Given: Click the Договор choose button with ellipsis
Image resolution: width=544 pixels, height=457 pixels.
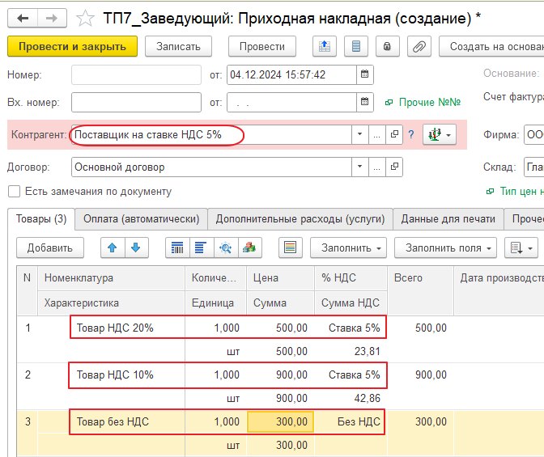Looking at the screenshot, I should click(377, 167).
